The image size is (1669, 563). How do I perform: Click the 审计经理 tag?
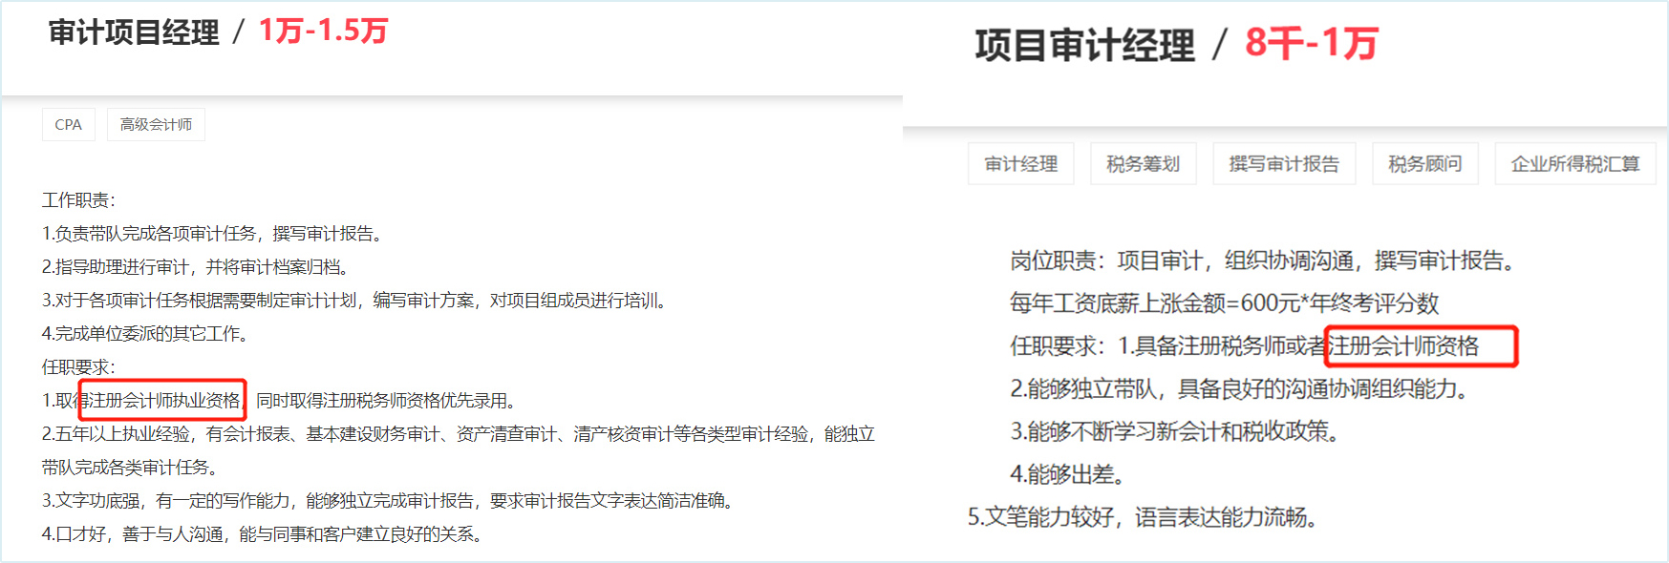coord(1020,164)
